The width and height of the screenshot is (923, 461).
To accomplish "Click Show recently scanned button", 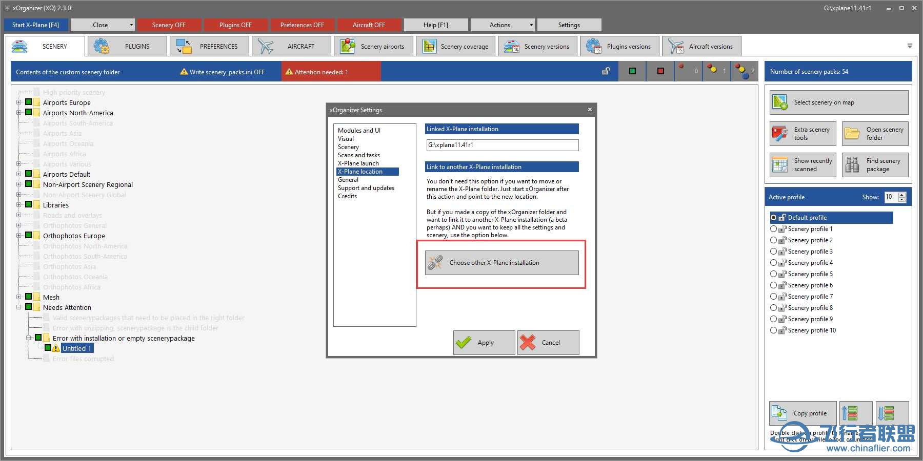I will point(803,165).
